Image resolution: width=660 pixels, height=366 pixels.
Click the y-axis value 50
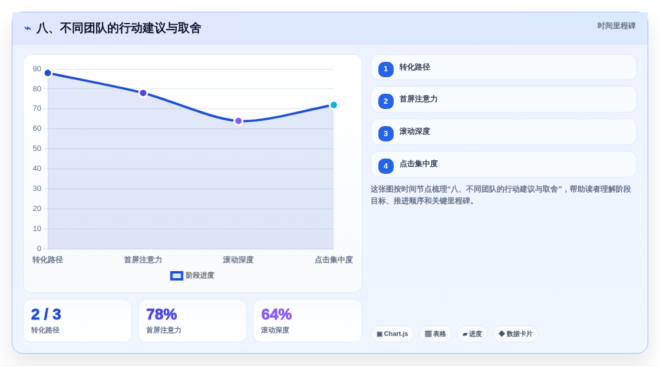click(x=37, y=149)
